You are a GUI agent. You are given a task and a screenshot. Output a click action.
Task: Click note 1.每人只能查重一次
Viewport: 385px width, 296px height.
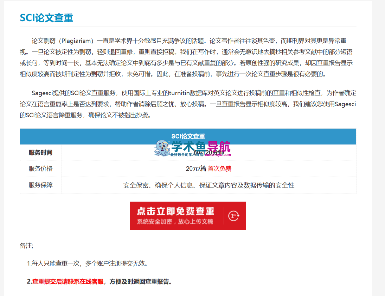(87, 263)
